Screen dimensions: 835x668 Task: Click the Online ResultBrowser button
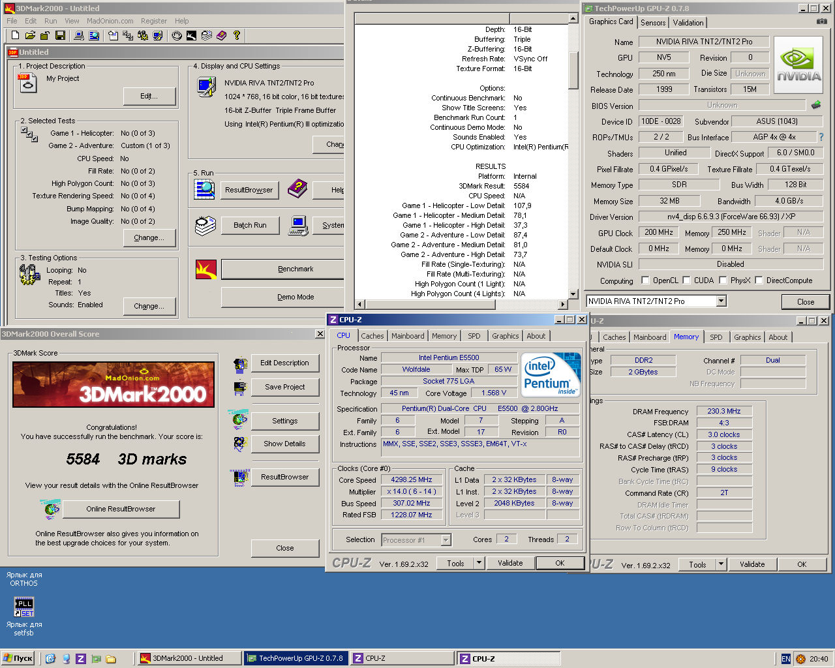[121, 509]
